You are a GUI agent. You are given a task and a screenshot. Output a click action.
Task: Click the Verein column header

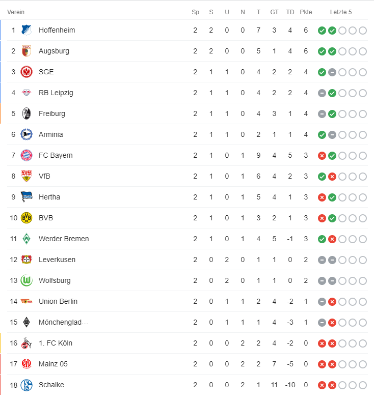[x=16, y=12]
